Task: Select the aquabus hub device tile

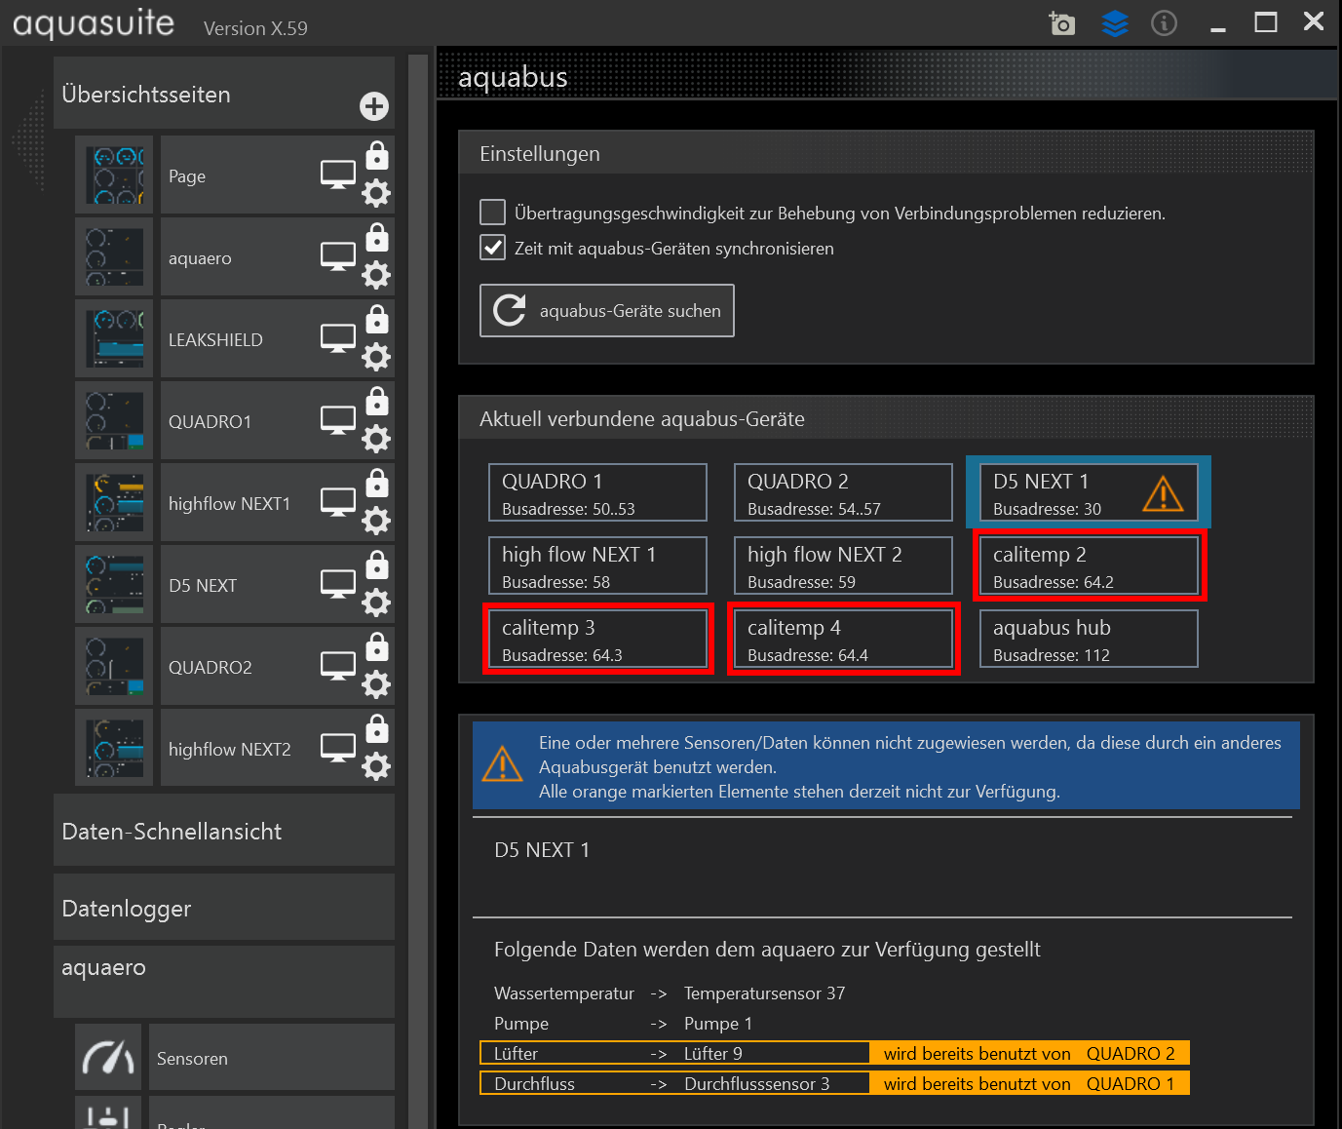Action: pos(1088,640)
